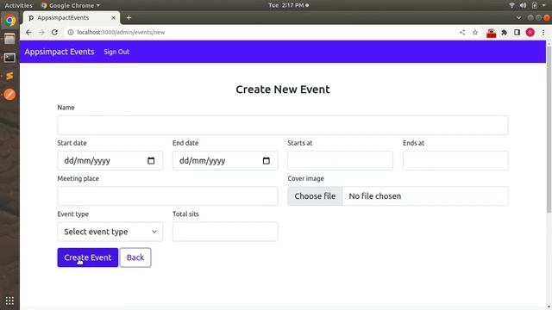Click the browser forward arrow
Screen dimensions: 552x310
click(41, 33)
